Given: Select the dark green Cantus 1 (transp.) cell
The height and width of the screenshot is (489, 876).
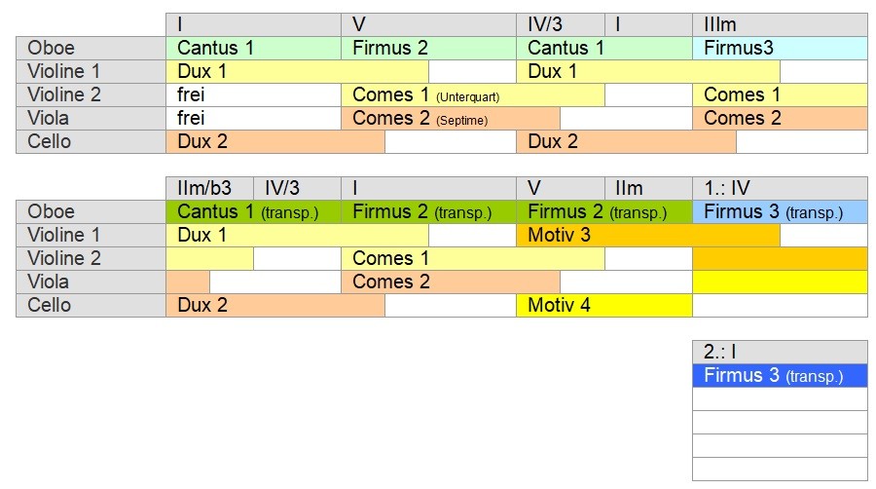Looking at the screenshot, I should coord(253,211).
